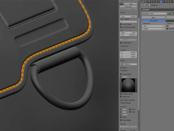Select the Catmull-Clark subdivision type
The width and height of the screenshot is (174, 131).
[154, 21]
